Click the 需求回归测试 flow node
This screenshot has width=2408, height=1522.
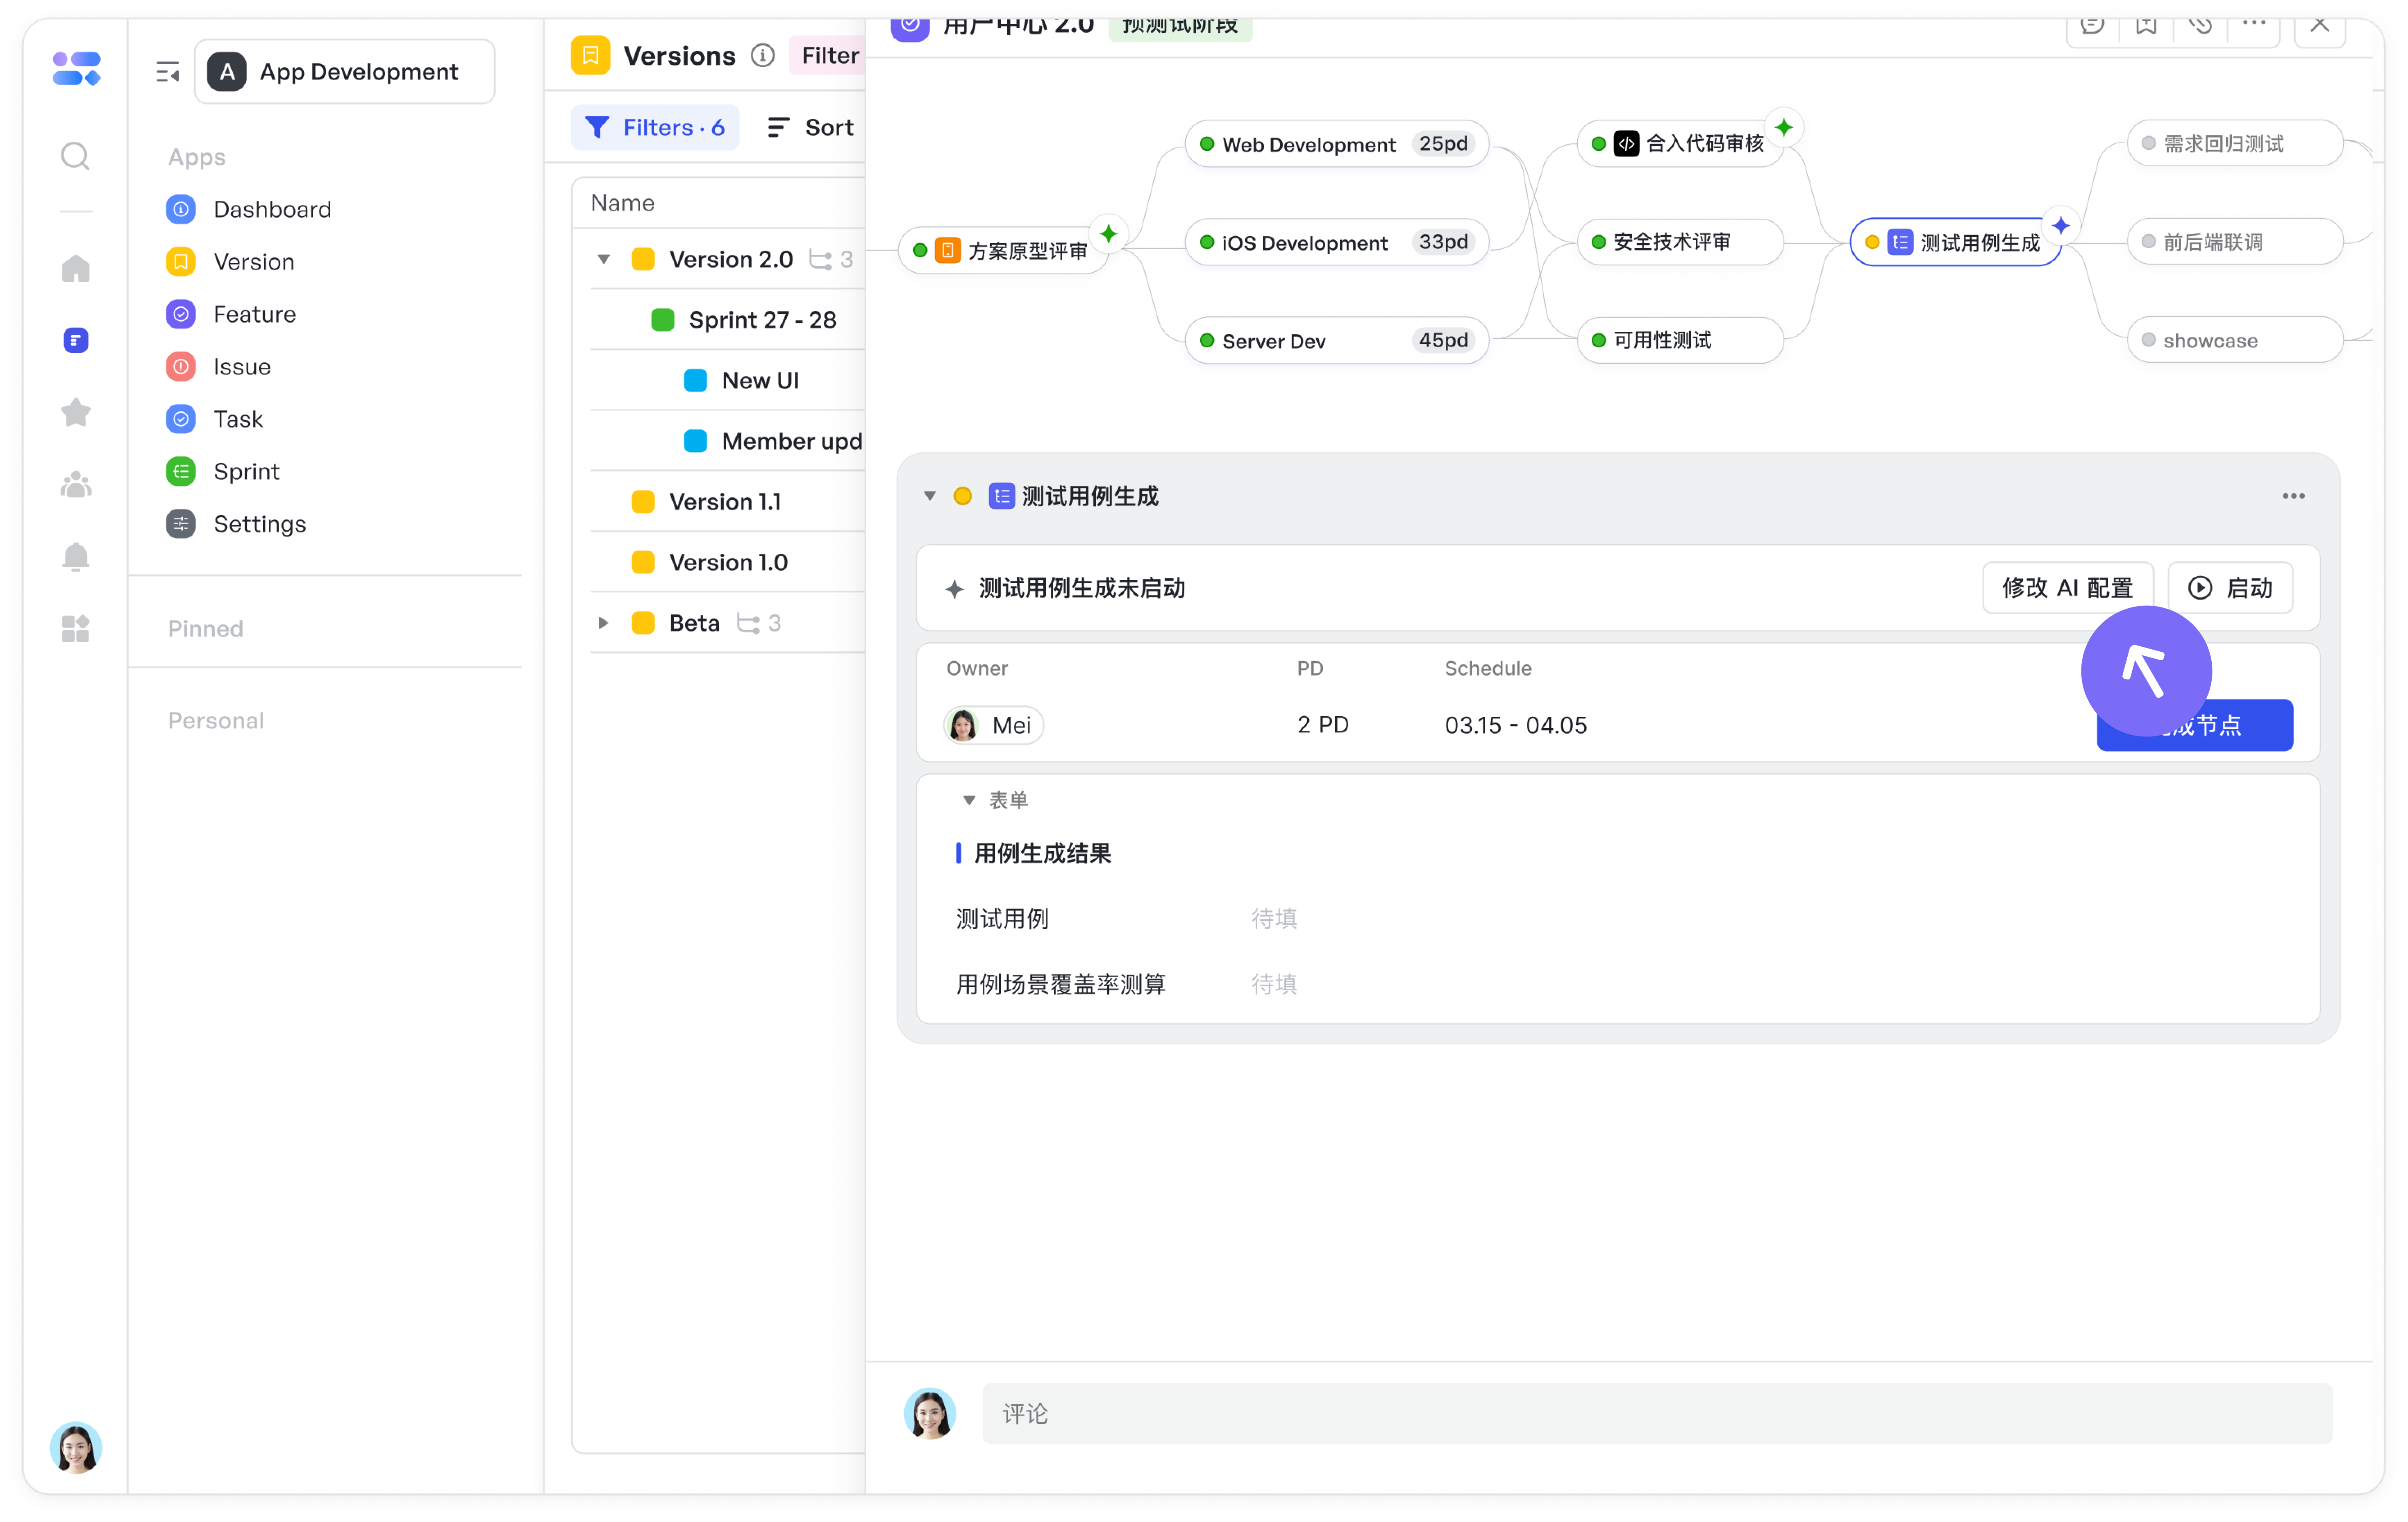pyautogui.click(x=2235, y=144)
